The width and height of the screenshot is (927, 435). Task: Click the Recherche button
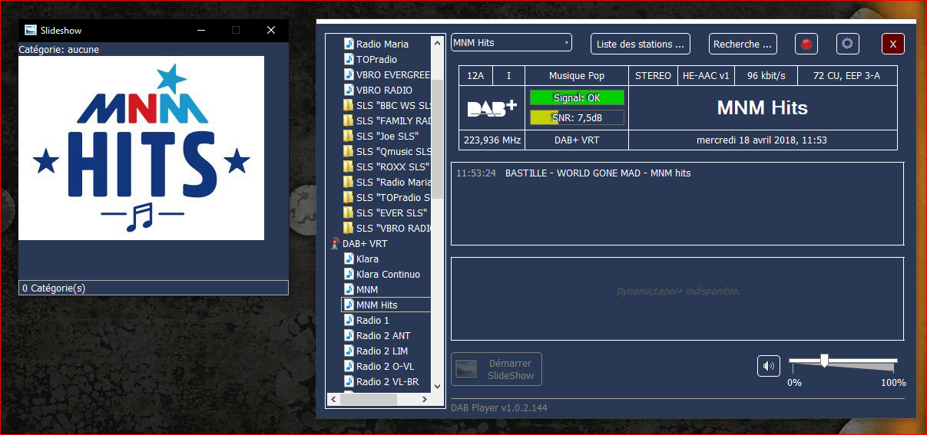(743, 44)
